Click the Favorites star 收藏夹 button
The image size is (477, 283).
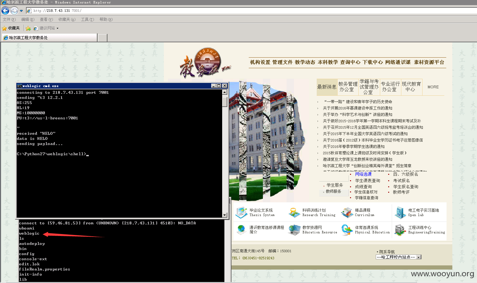coord(11,28)
